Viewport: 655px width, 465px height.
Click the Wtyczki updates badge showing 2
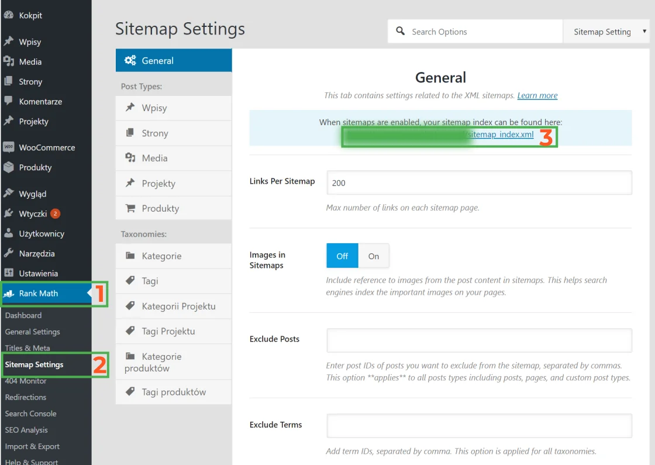55,213
